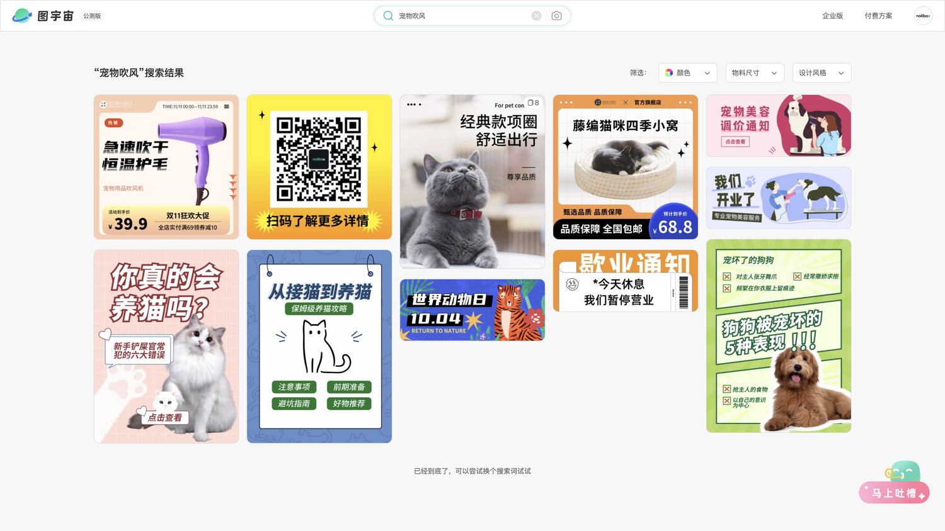Open image search via the camera icon
The image size is (945, 531).
tap(556, 16)
